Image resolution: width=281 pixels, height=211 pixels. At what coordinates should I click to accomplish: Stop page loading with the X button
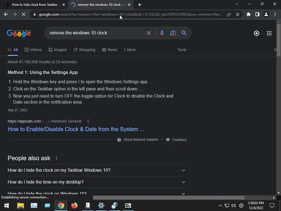[x=24, y=14]
